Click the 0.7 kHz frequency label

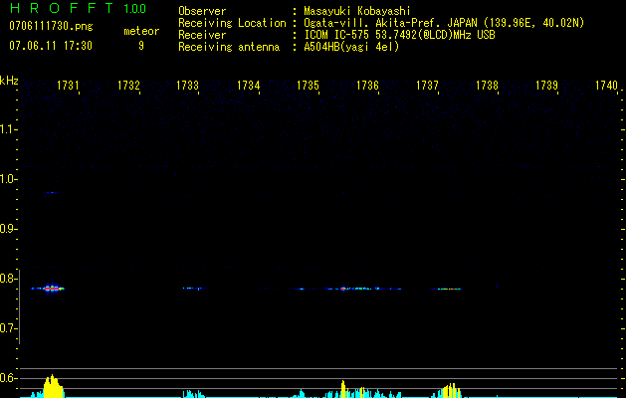(7, 328)
